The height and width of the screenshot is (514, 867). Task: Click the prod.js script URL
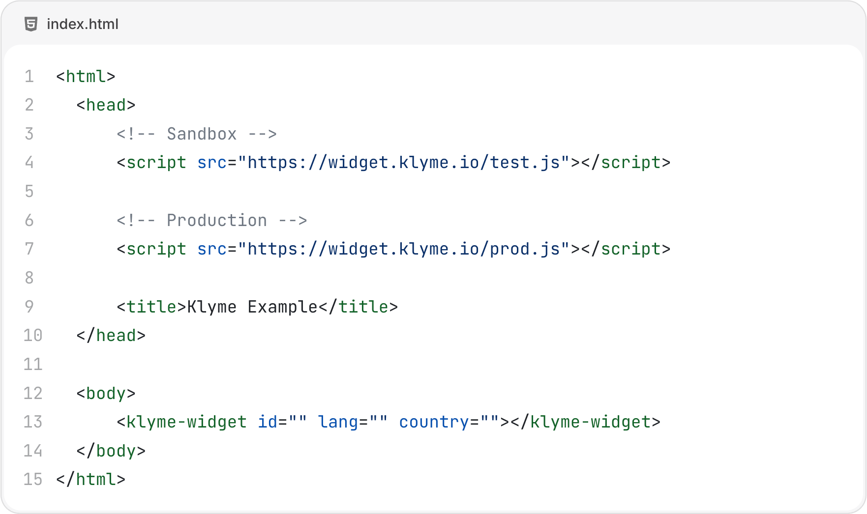[404, 249]
